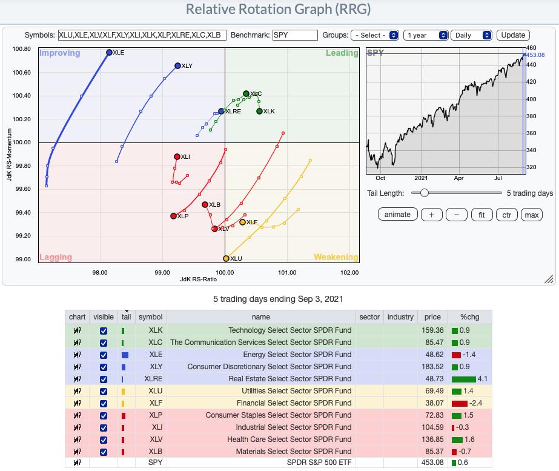Image resolution: width=559 pixels, height=471 pixels.
Task: Click the XLB data point on graph
Action: tap(205, 204)
